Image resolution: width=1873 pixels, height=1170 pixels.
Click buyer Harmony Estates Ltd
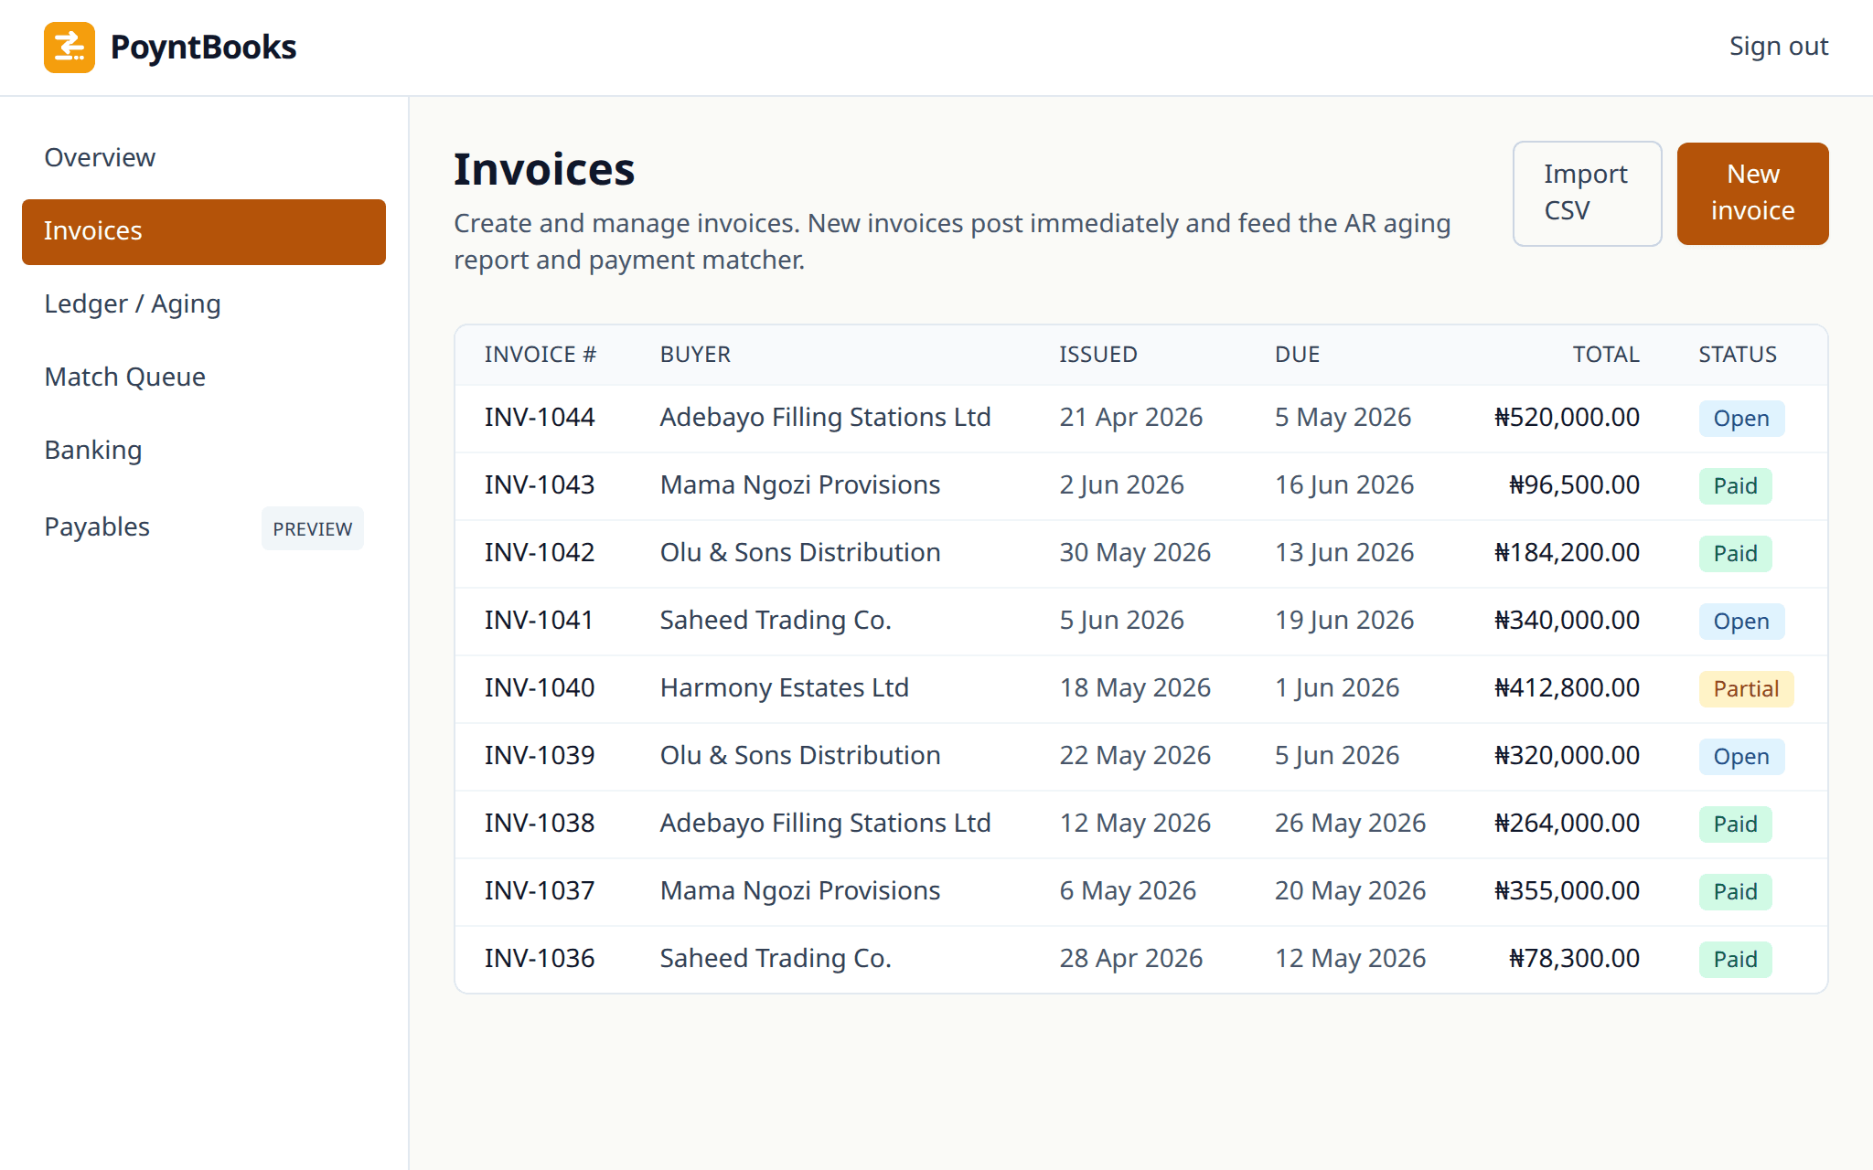coord(785,688)
